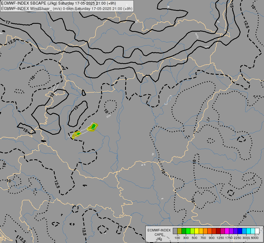The image size is (264, 243).
Task: Click legend tick label 900
Action: pos(212,238)
